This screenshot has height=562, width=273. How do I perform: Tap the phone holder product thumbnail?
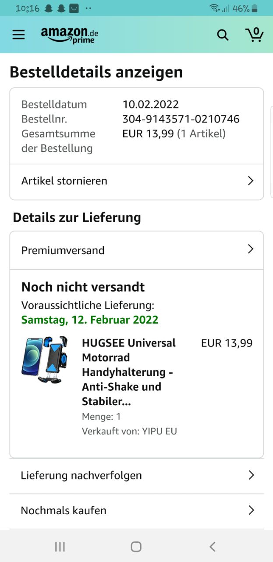[44, 360]
